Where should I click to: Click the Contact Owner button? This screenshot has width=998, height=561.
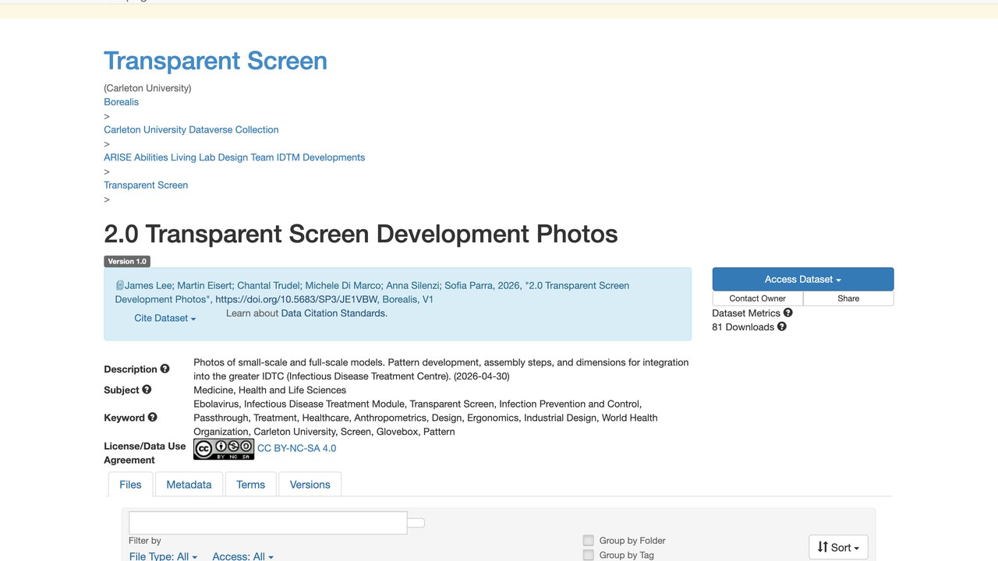pyautogui.click(x=758, y=298)
